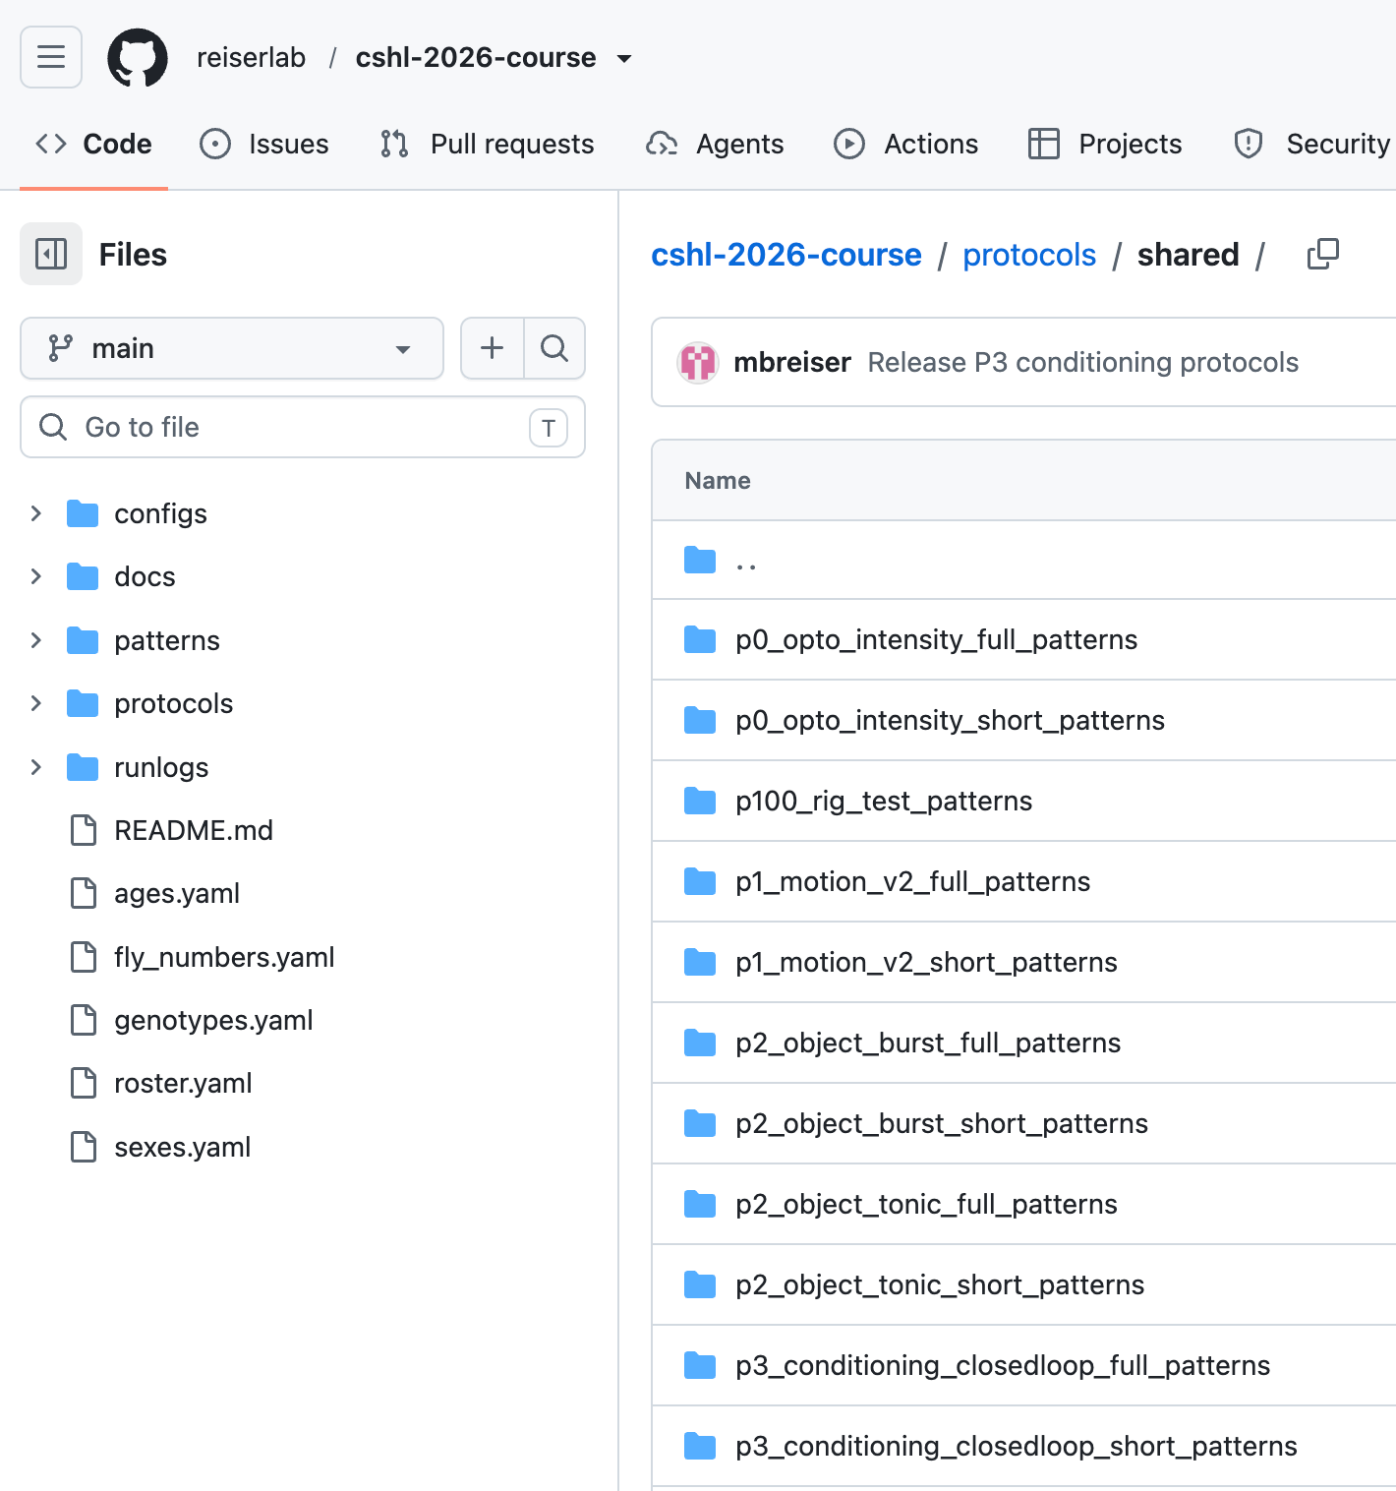Open p2_object_tonic_full_patterns folder

(x=926, y=1204)
